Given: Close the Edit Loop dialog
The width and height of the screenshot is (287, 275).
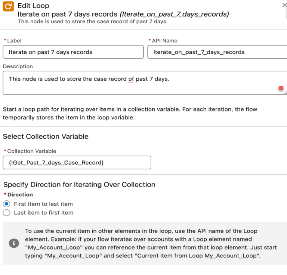Looking at the screenshot, I should (285, 5).
